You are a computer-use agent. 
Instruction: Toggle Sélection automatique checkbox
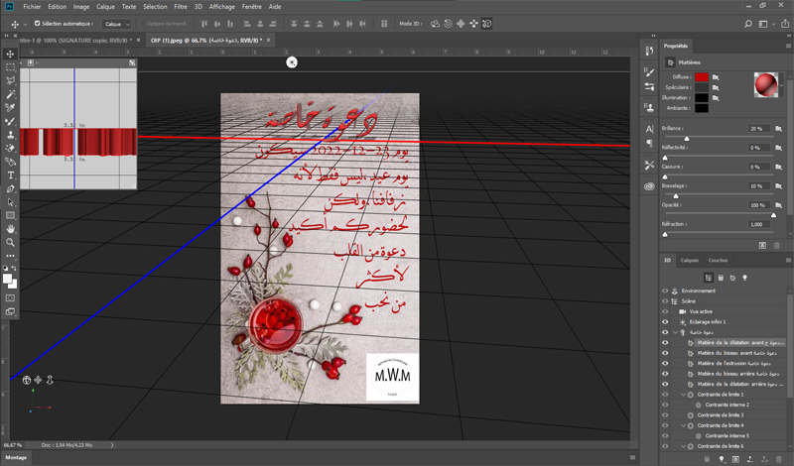tap(37, 23)
